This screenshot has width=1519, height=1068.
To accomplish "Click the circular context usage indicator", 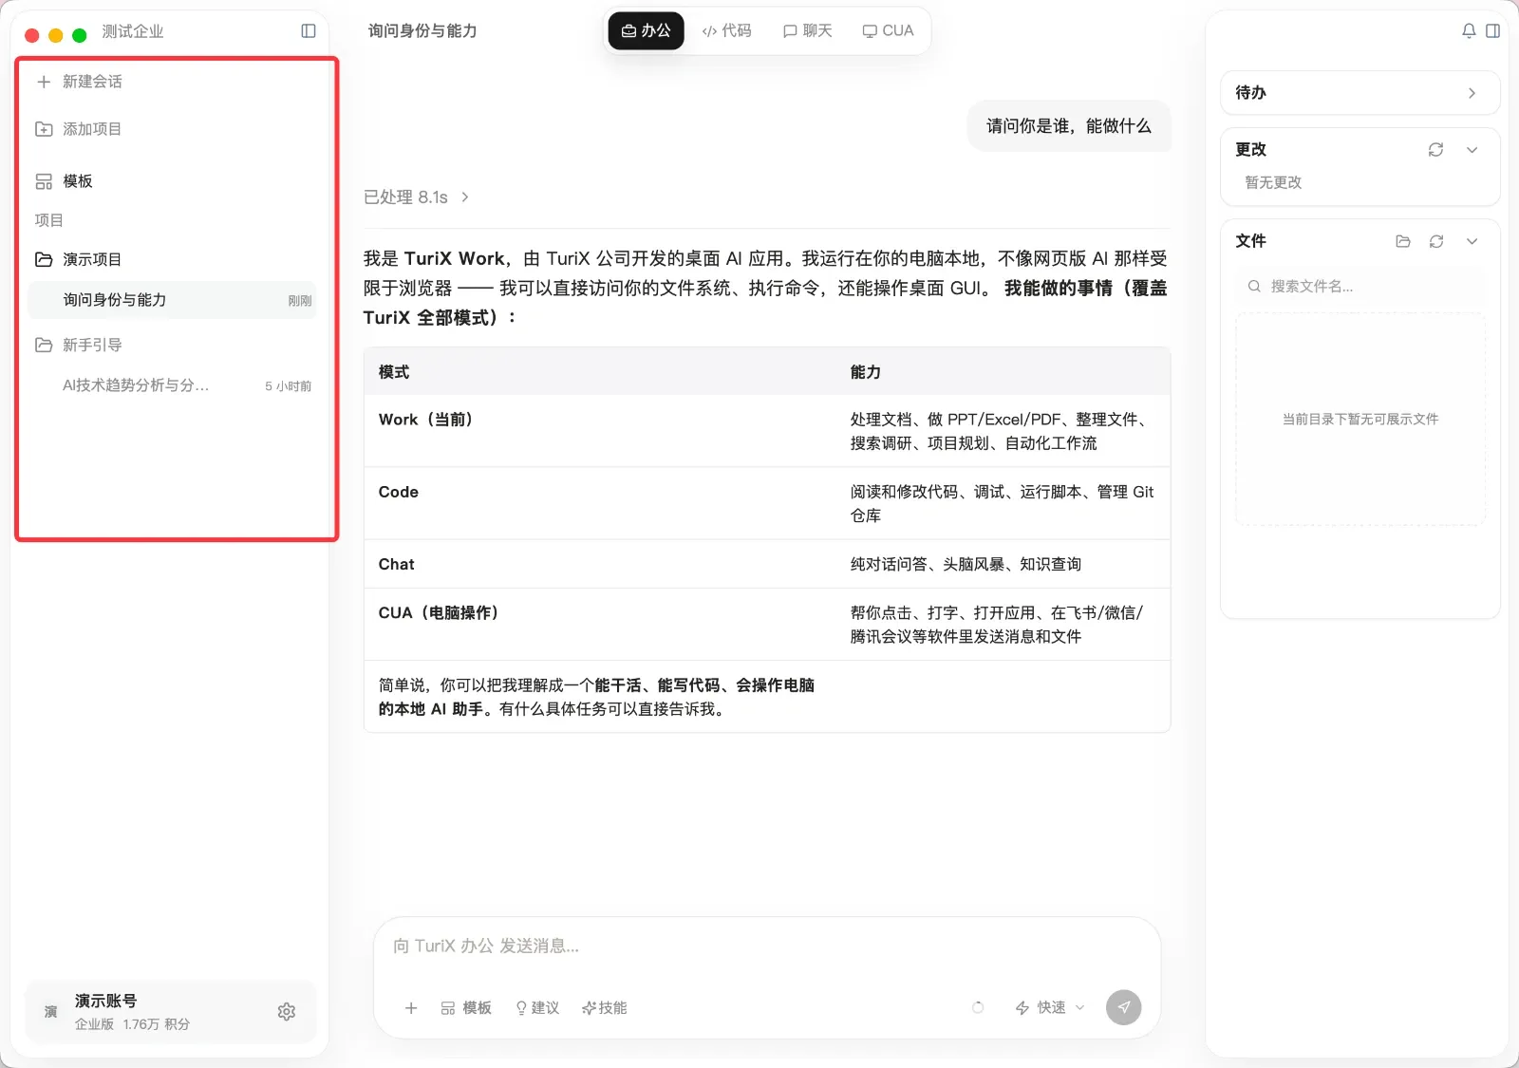I will pos(978,1007).
